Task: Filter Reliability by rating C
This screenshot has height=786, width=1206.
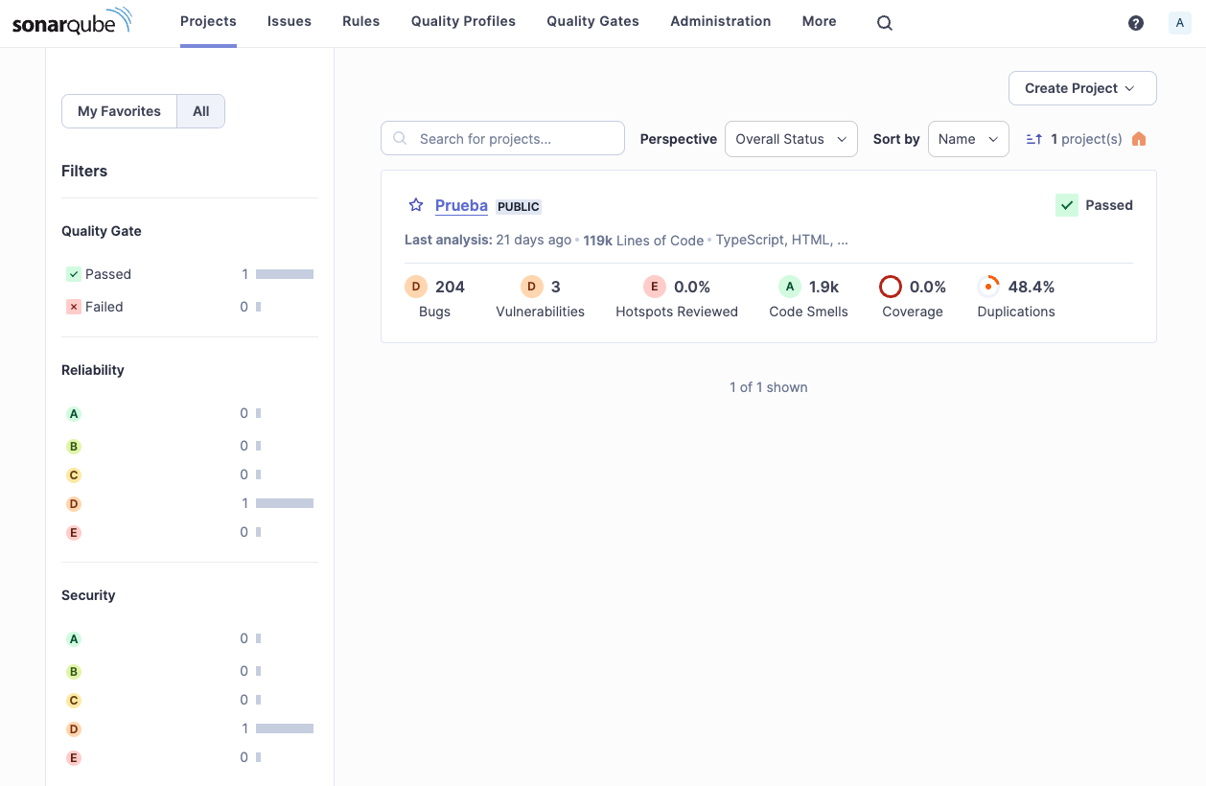Action: click(x=190, y=474)
